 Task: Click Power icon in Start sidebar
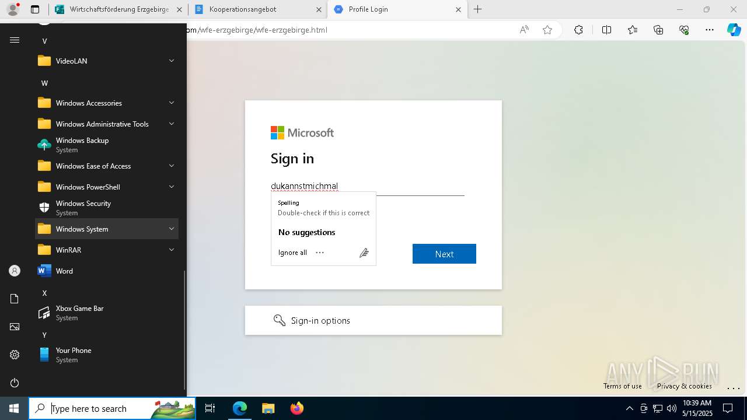point(15,383)
